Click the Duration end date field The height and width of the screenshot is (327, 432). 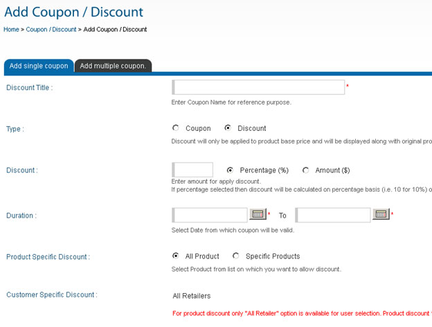[x=333, y=215]
